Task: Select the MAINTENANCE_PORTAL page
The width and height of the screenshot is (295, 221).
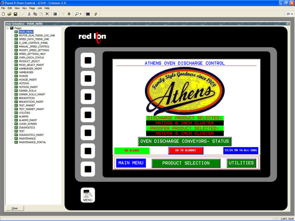Action: (32, 142)
